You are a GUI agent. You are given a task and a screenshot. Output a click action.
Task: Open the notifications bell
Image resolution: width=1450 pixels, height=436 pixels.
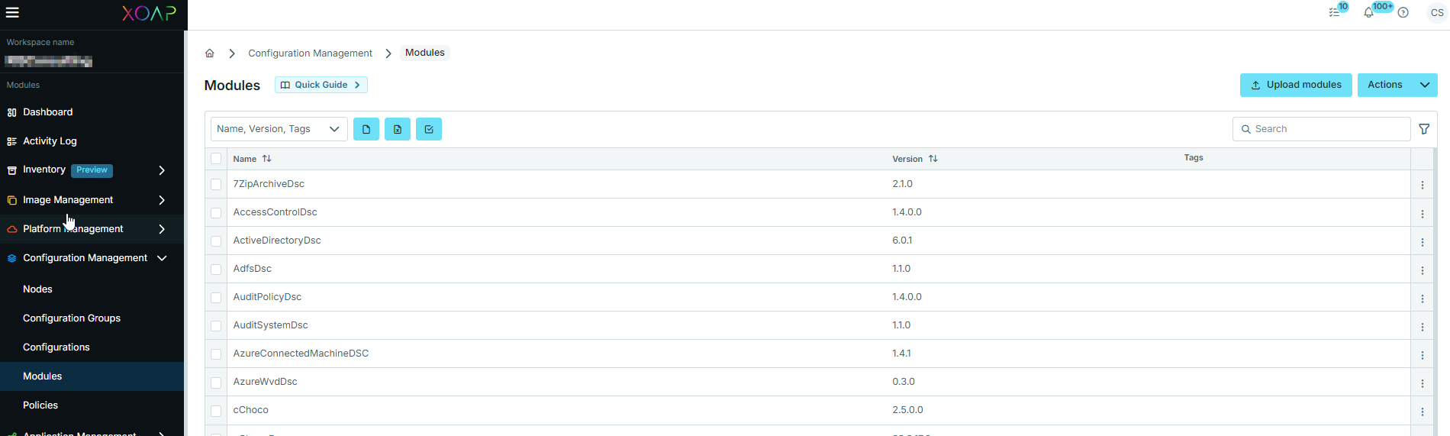pos(1368,13)
